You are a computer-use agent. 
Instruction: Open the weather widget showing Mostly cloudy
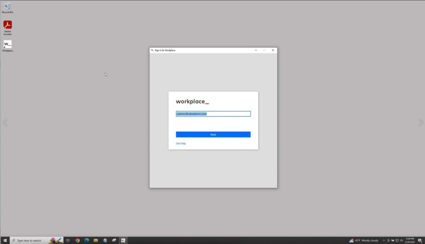(364, 240)
